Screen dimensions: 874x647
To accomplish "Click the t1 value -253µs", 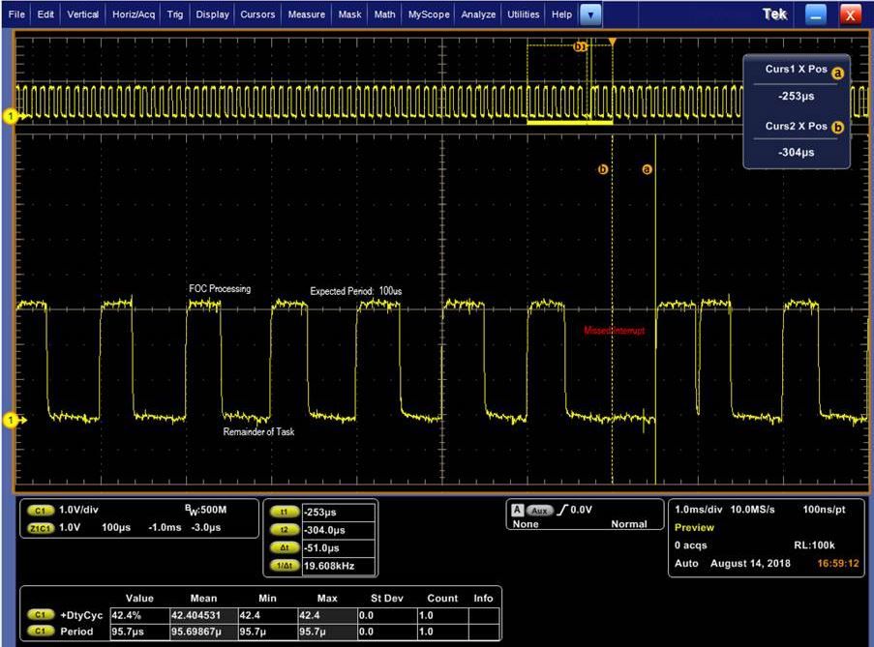I will [339, 513].
